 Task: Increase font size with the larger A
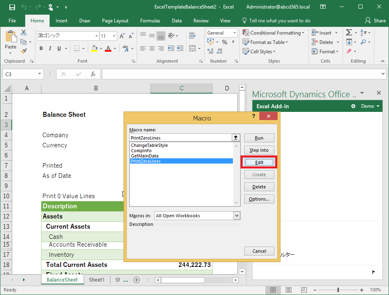pos(122,36)
